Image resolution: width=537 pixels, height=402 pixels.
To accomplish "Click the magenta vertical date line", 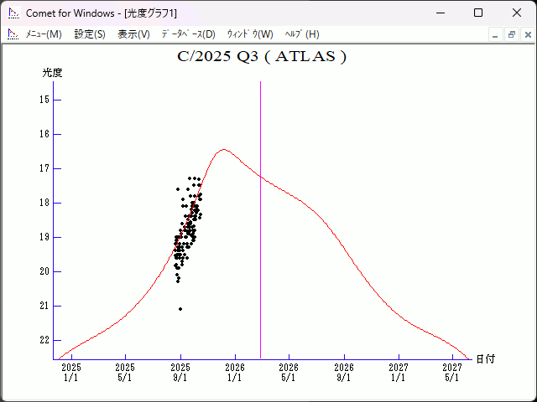I will [x=260, y=251].
